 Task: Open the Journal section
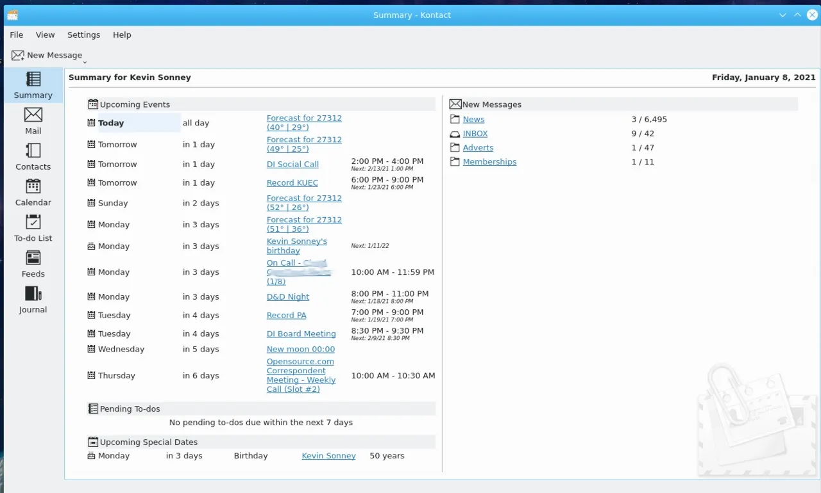[x=33, y=299]
